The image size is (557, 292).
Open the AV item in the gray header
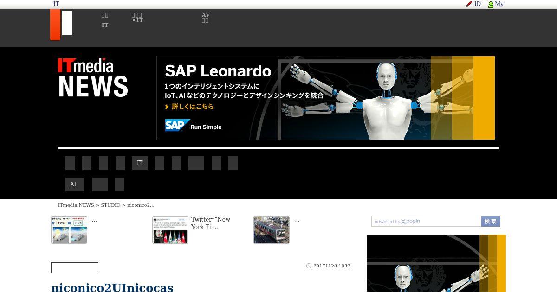(206, 18)
